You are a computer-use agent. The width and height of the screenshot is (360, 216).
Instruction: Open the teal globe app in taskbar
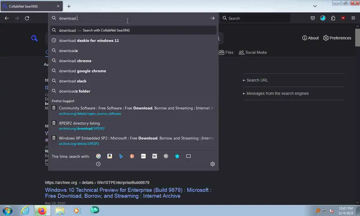coord(95,210)
